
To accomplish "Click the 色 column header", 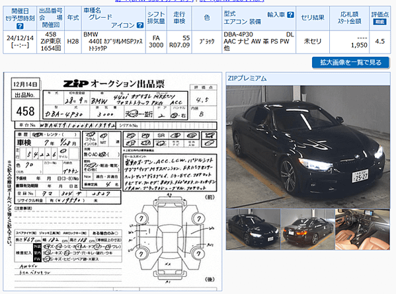I will (207, 18).
